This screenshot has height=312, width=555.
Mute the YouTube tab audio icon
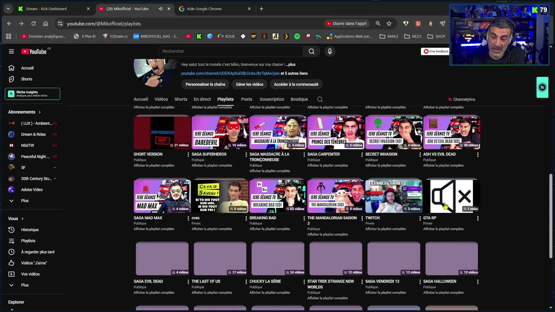(160, 9)
